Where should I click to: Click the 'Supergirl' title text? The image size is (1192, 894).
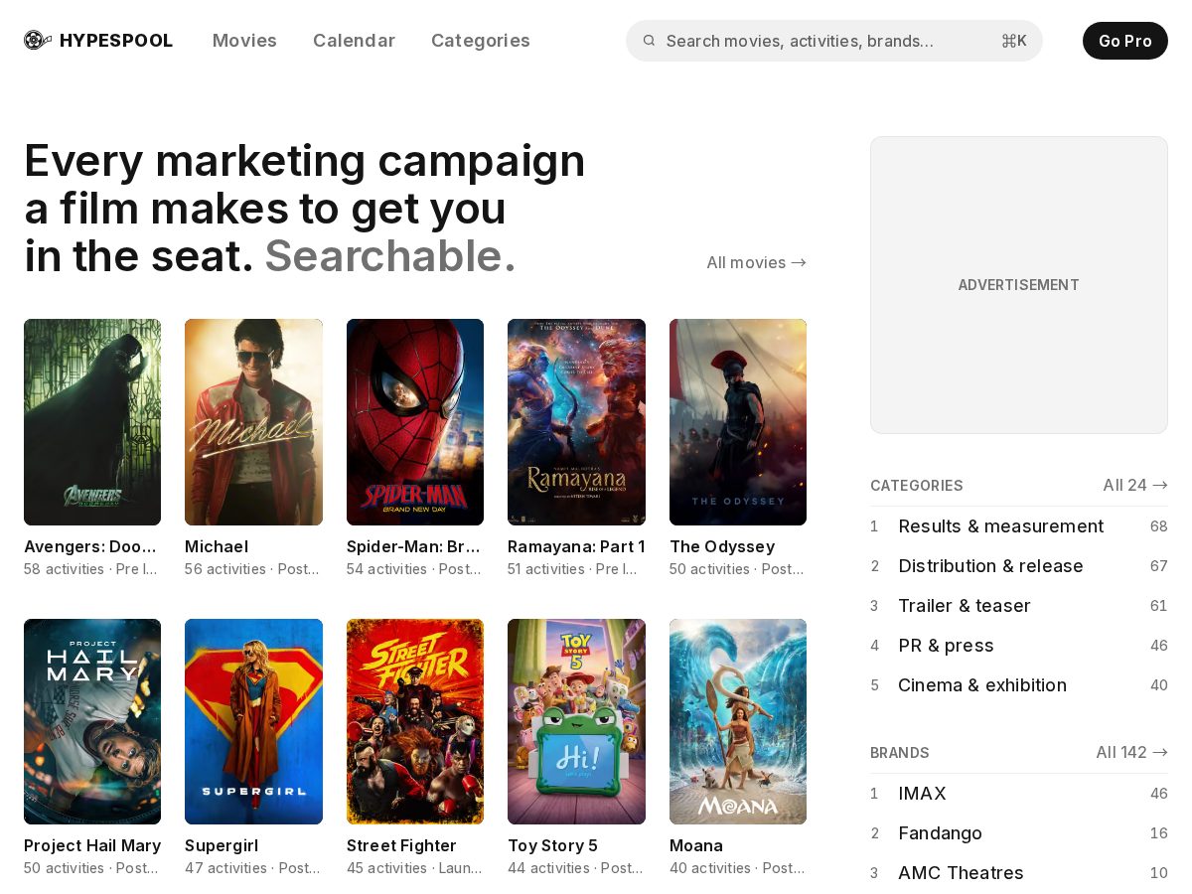tap(222, 845)
